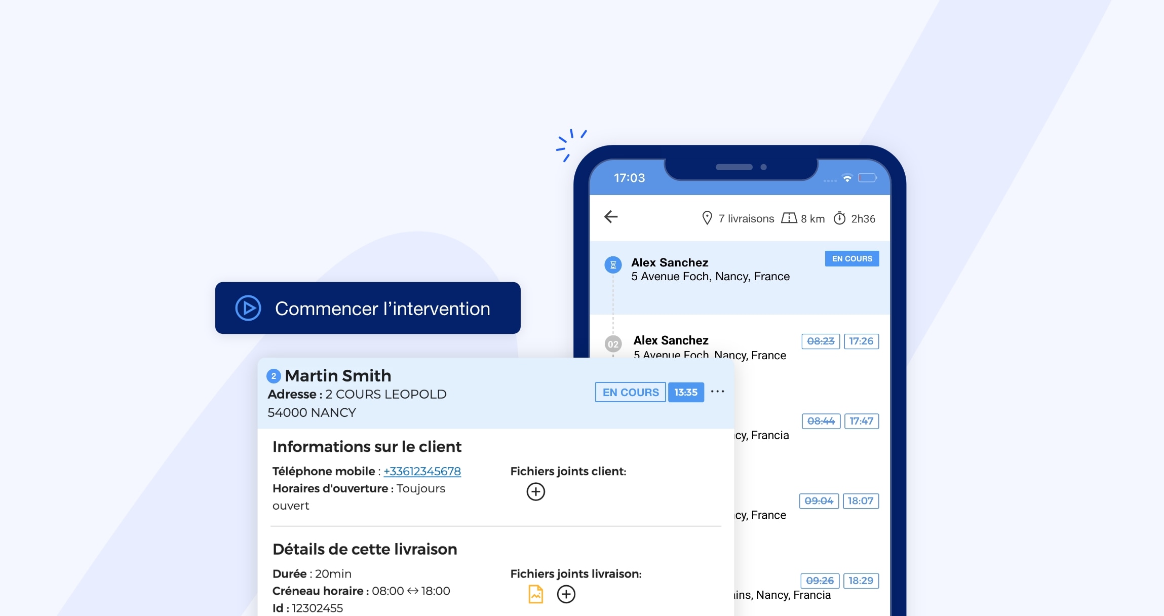Add a delivery attachment with the plus icon
Image resolution: width=1164 pixels, height=616 pixels.
(566, 594)
